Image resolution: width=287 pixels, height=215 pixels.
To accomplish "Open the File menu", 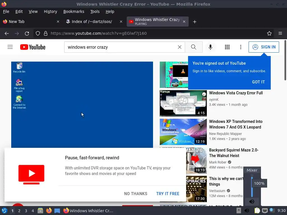I will [x=6, y=11].
